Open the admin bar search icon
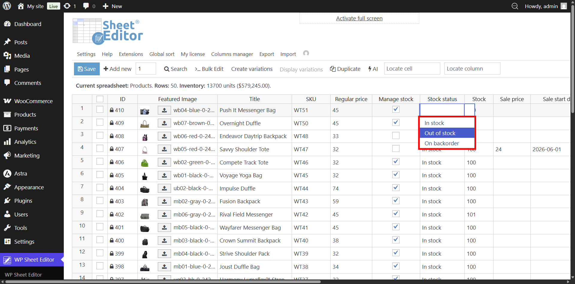This screenshot has height=284, width=575. [515, 6]
